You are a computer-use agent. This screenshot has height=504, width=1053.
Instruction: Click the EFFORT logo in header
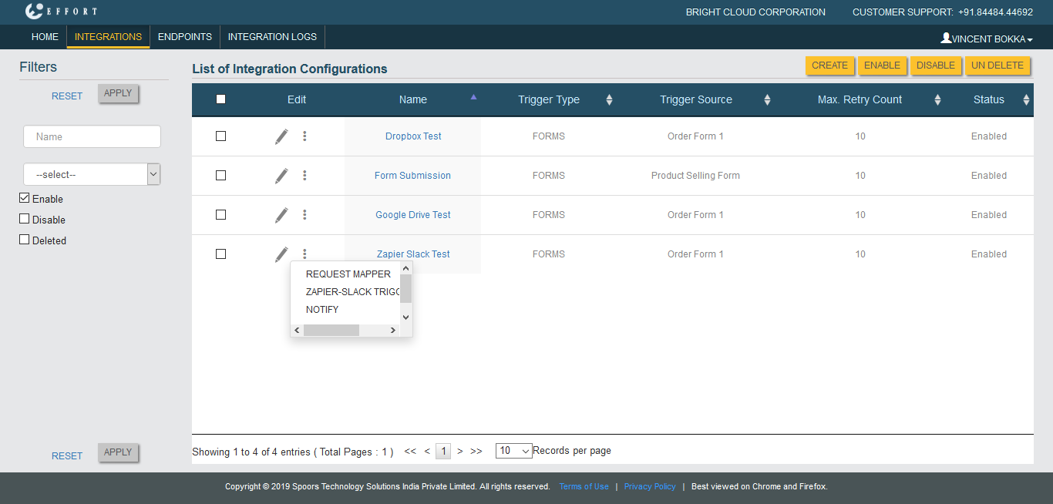(x=61, y=12)
